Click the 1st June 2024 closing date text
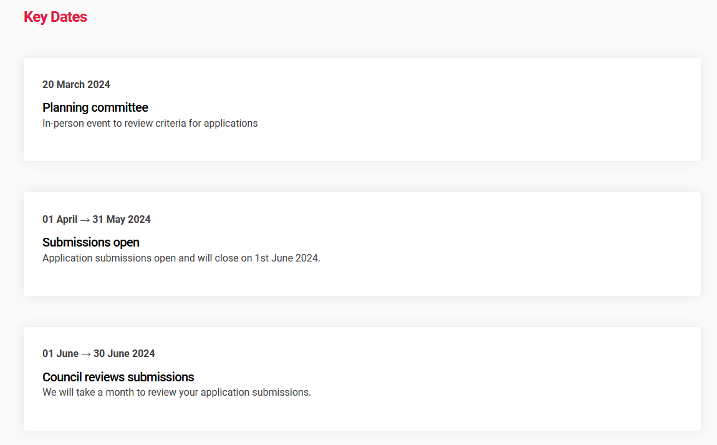 coord(287,258)
